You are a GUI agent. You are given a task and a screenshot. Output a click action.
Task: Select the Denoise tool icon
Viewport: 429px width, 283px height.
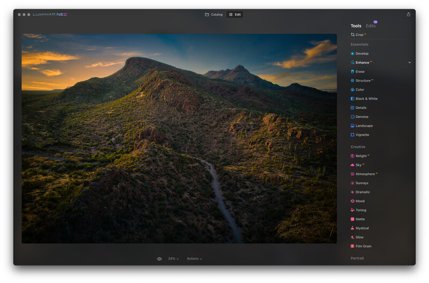click(x=352, y=117)
